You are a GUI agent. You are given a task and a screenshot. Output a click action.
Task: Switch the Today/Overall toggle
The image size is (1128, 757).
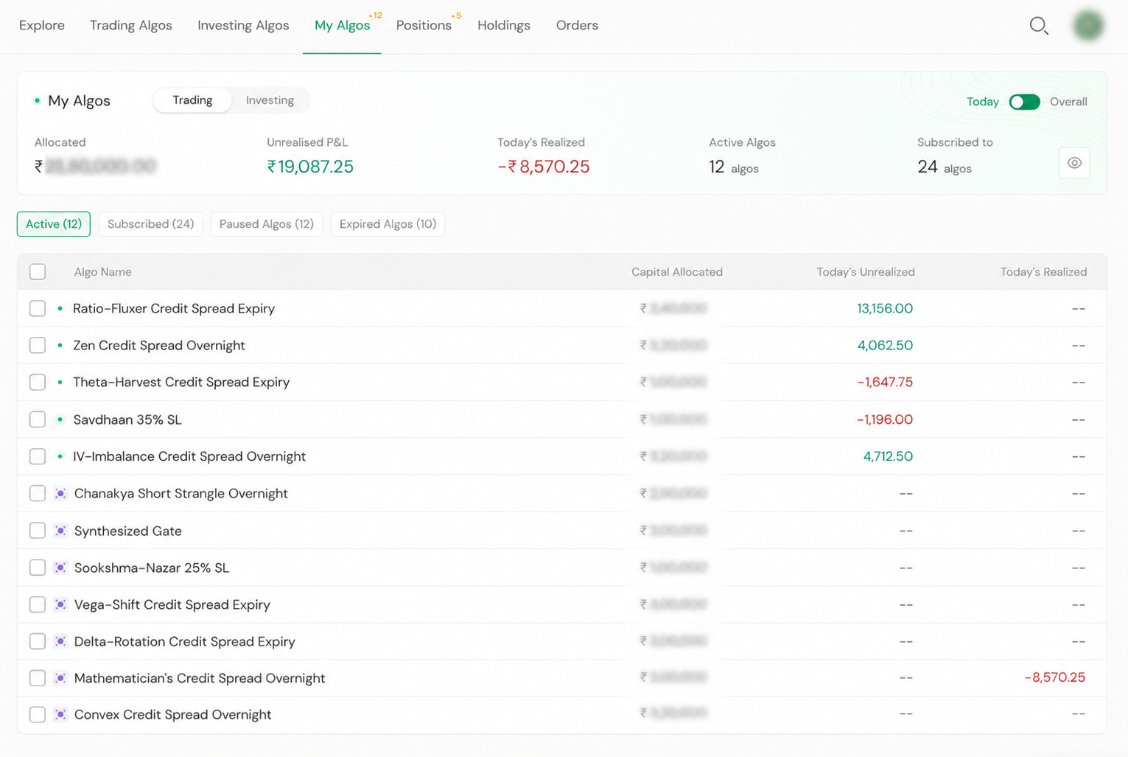point(1024,102)
